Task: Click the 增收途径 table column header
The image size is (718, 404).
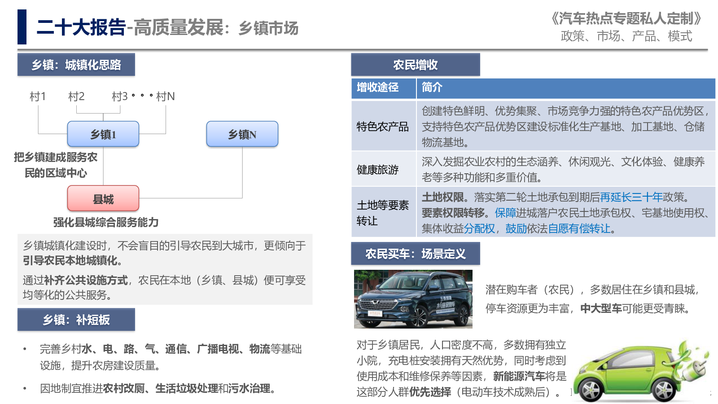Action: coord(378,88)
